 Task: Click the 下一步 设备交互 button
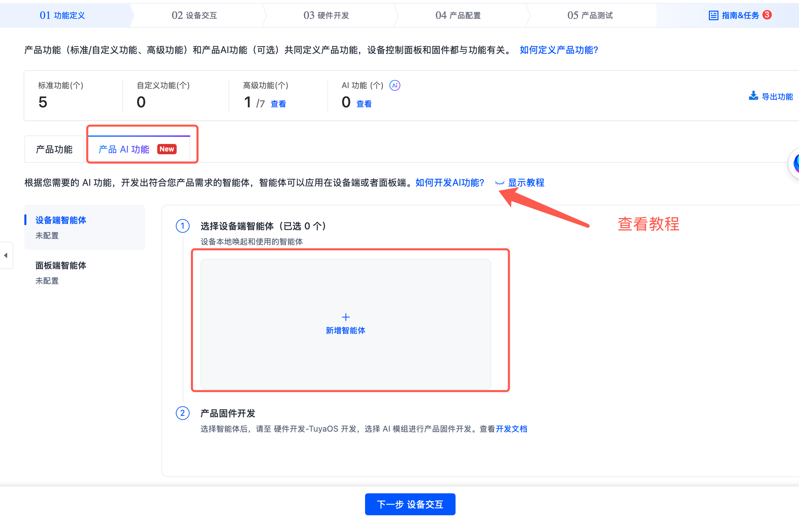tap(410, 504)
